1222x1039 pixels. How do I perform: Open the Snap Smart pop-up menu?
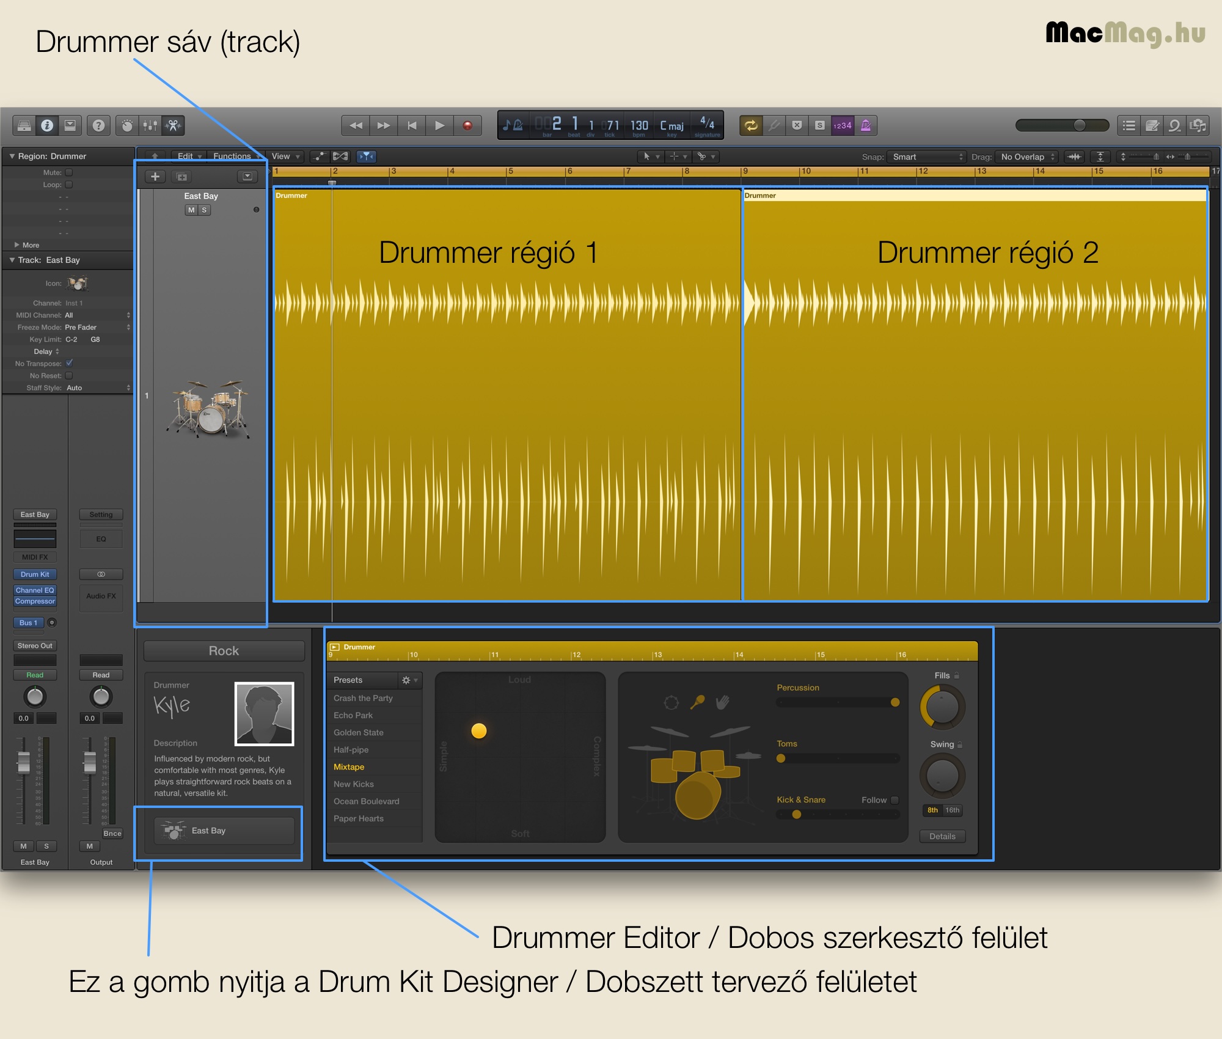926,157
